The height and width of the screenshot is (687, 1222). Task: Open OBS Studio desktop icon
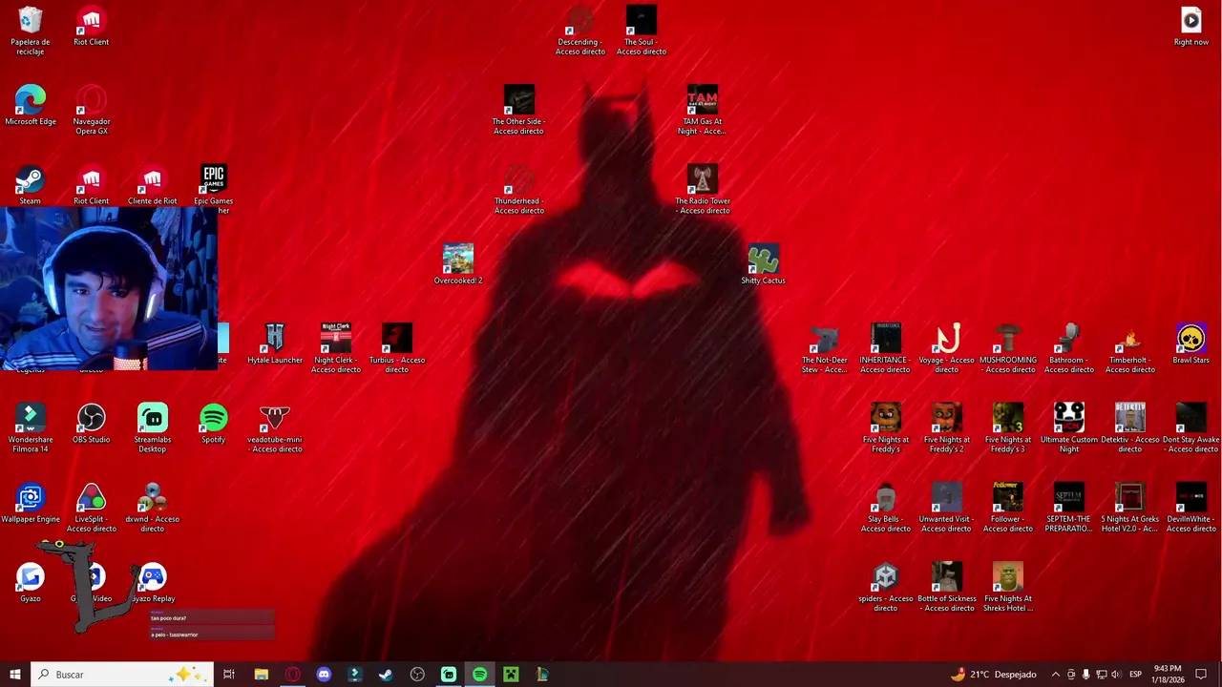92,424
